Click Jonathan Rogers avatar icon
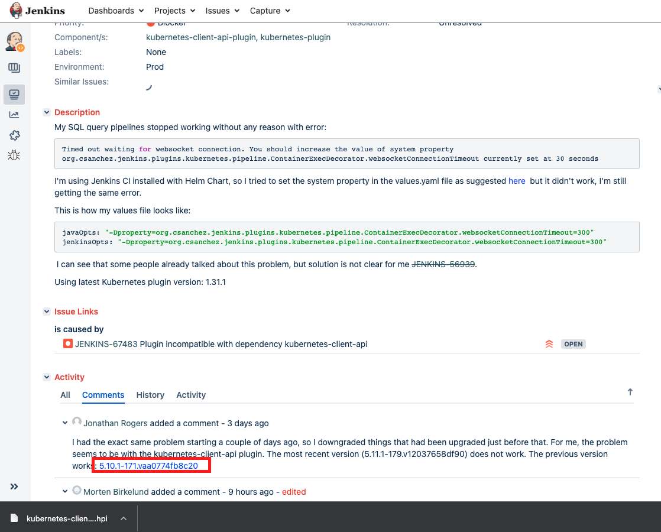The height and width of the screenshot is (532, 661). click(77, 421)
